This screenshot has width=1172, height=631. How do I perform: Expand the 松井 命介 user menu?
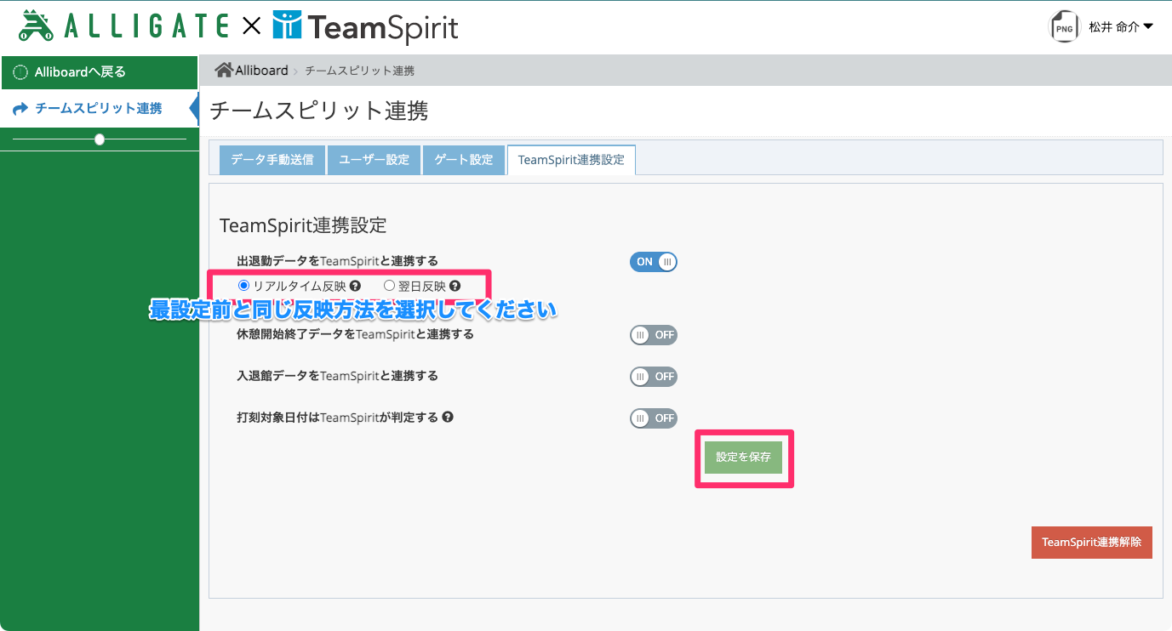(x=1121, y=27)
